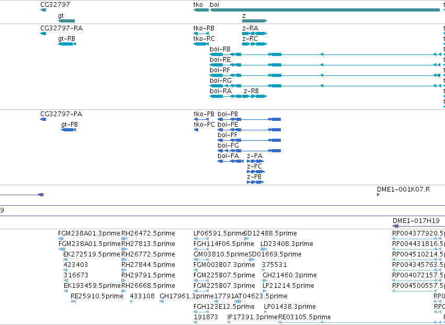The width and height of the screenshot is (445, 325).
Task: Open the z-PA protein feature
Action: pos(256,161)
